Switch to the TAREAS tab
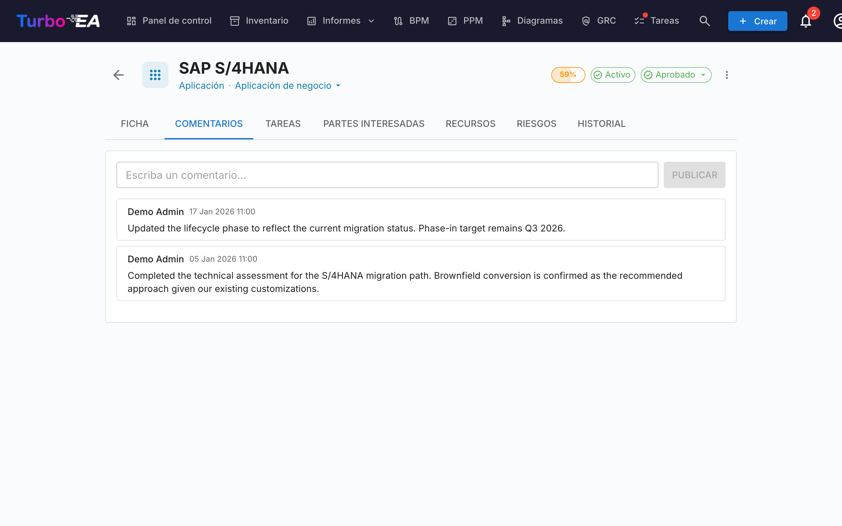 283,124
